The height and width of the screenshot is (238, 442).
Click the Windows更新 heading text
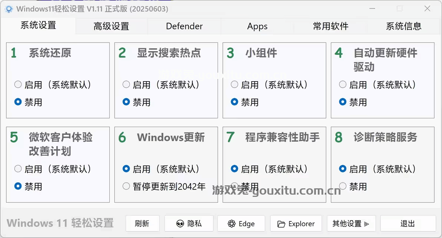(171, 138)
